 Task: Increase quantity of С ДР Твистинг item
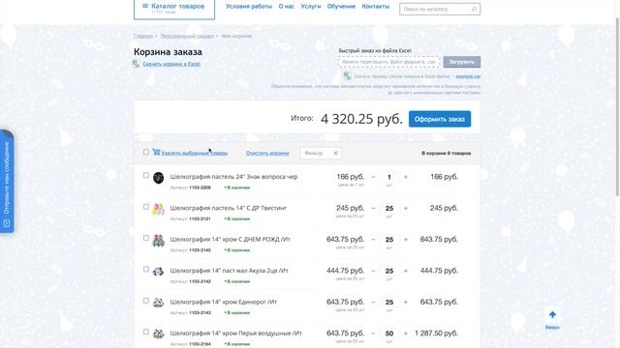pos(405,208)
